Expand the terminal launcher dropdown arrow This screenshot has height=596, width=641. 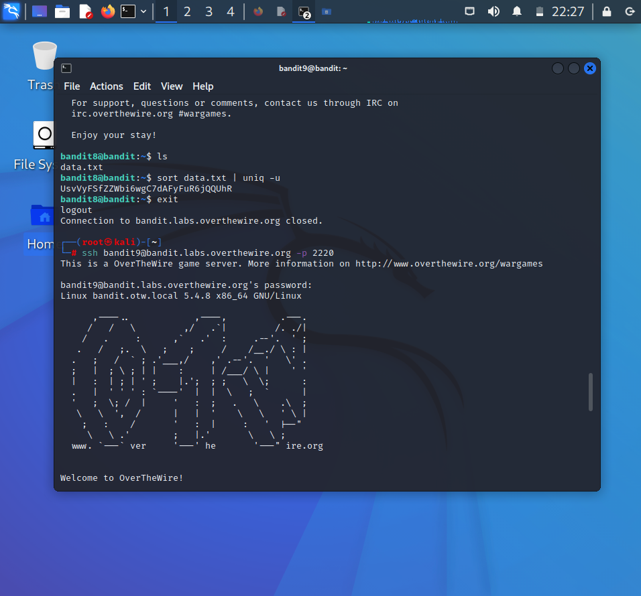(143, 11)
